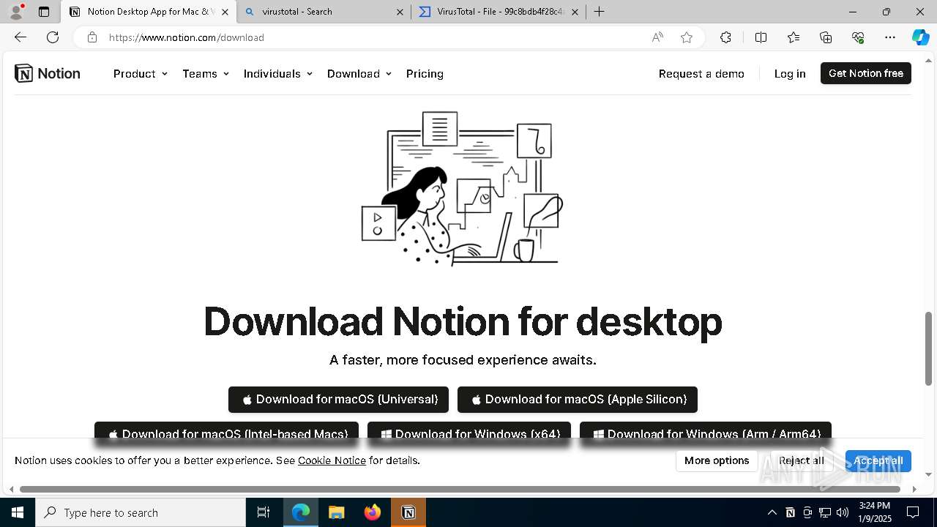Show hidden system tray icons

772,512
